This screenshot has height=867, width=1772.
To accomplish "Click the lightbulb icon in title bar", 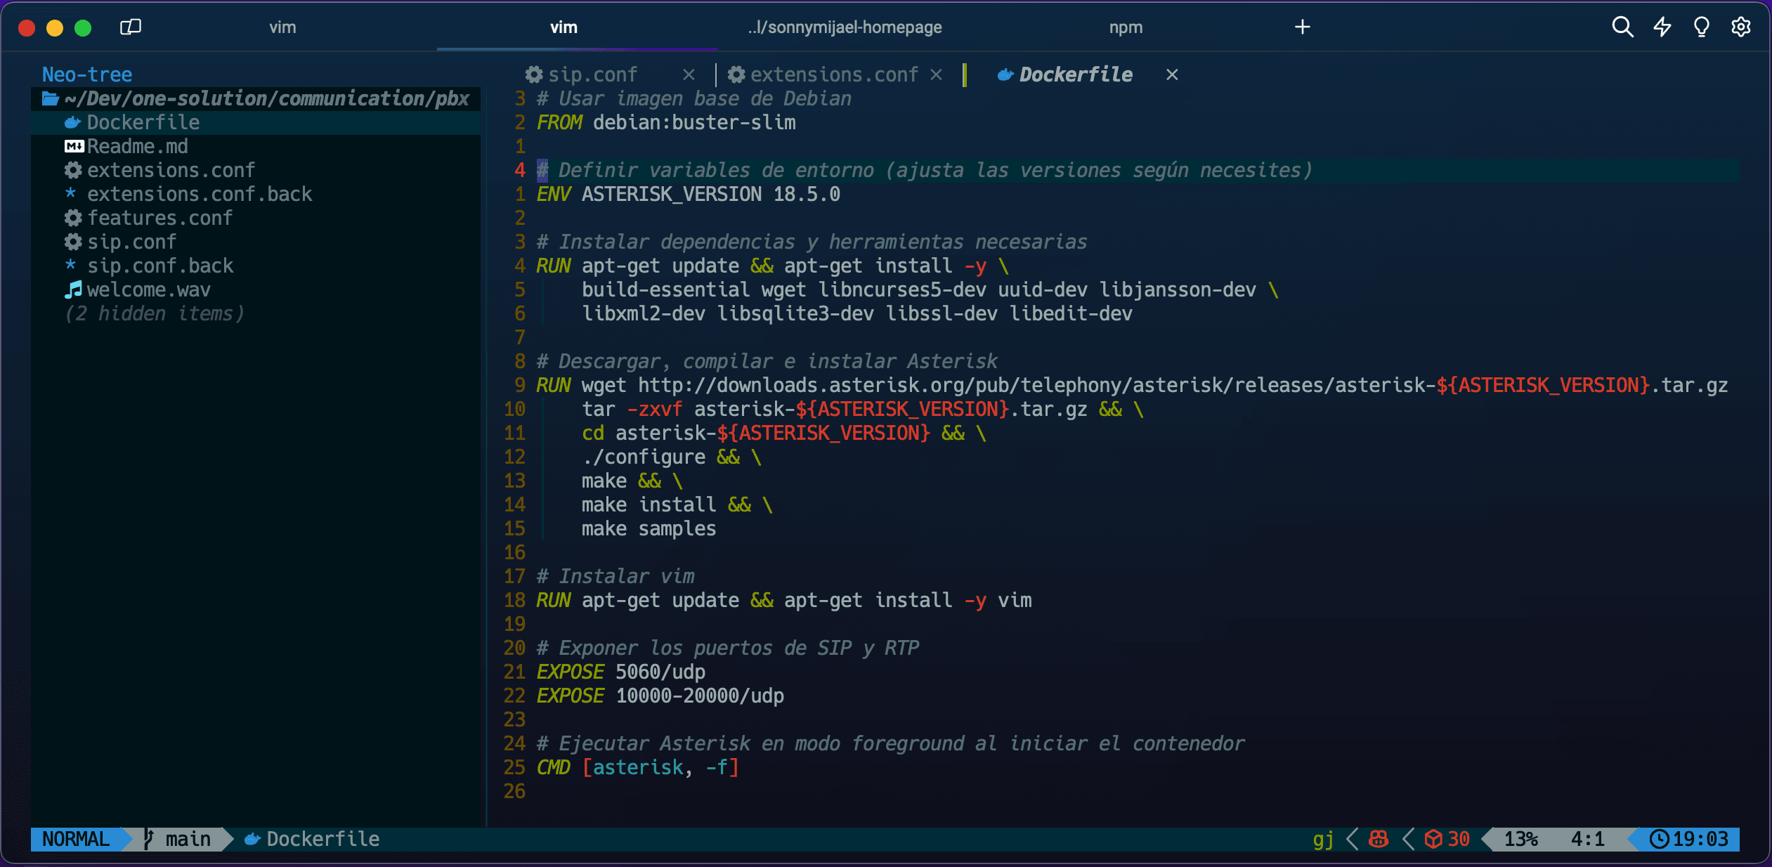I will click(1701, 27).
